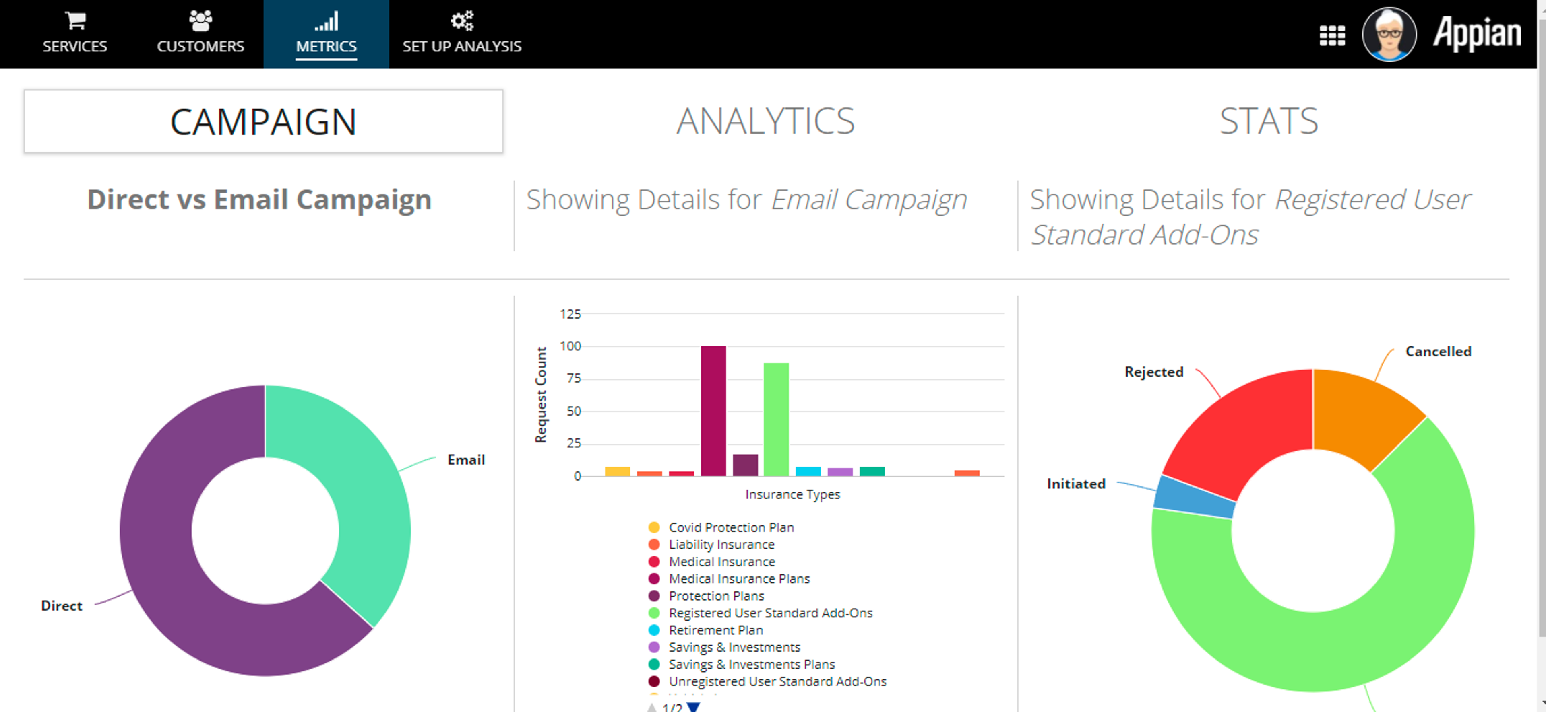This screenshot has height=712, width=1546.
Task: Click the Appian logo
Action: (x=1477, y=34)
